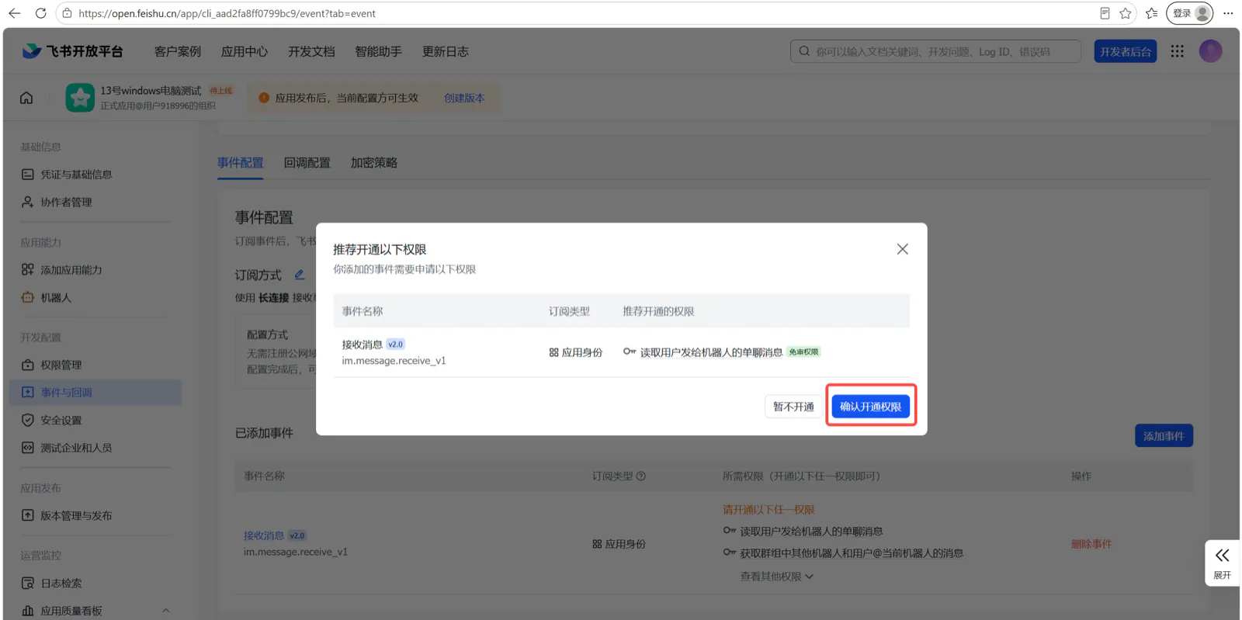This screenshot has height=620, width=1242.
Task: Open the 应用中心 menu
Action: point(245,51)
